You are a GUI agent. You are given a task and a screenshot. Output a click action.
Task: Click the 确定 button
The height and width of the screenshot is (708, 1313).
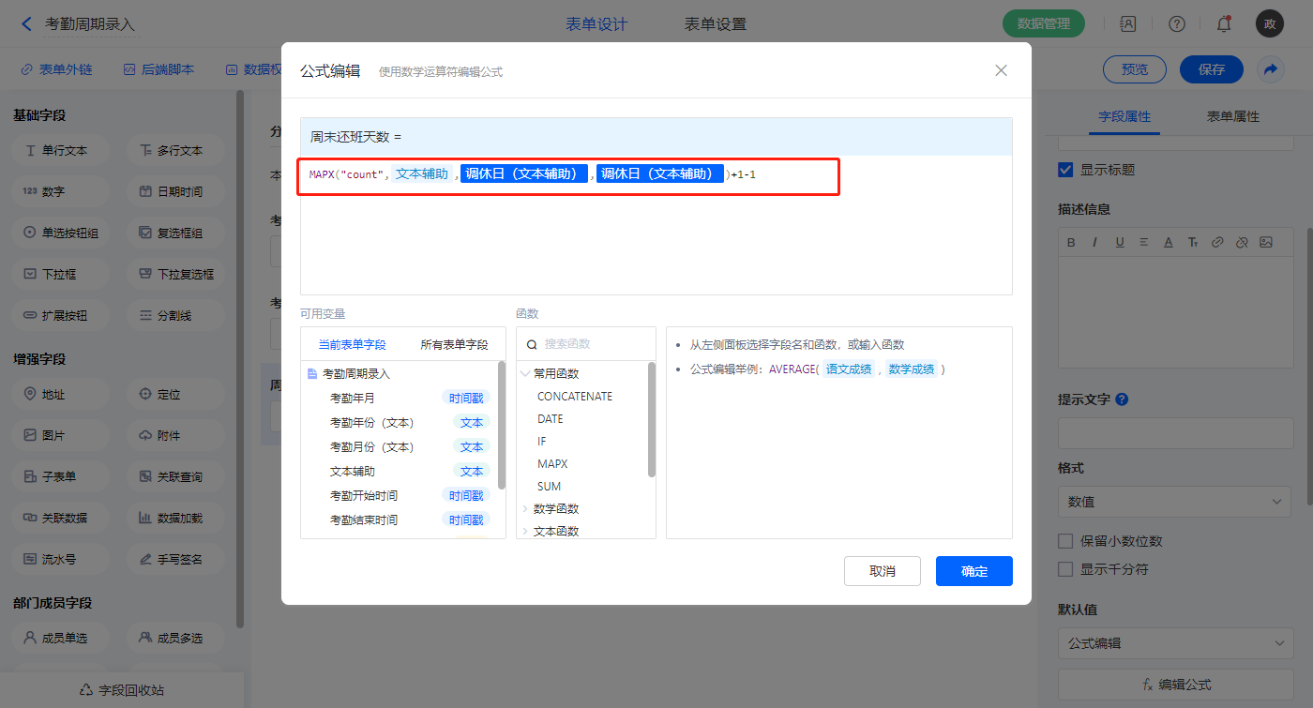tap(973, 571)
